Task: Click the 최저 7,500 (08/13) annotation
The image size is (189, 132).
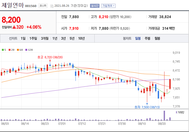Action: [147, 107]
